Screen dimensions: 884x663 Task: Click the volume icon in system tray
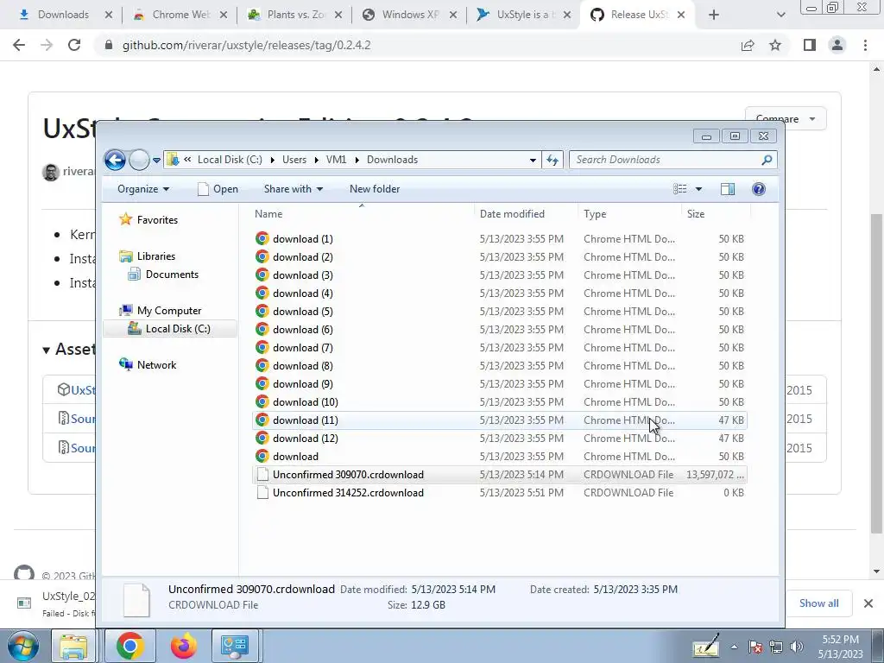pyautogui.click(x=797, y=647)
